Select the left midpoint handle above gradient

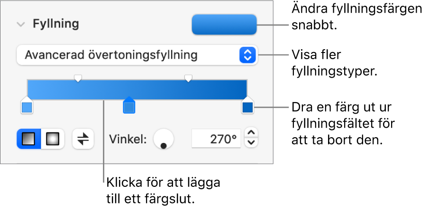click(x=78, y=78)
